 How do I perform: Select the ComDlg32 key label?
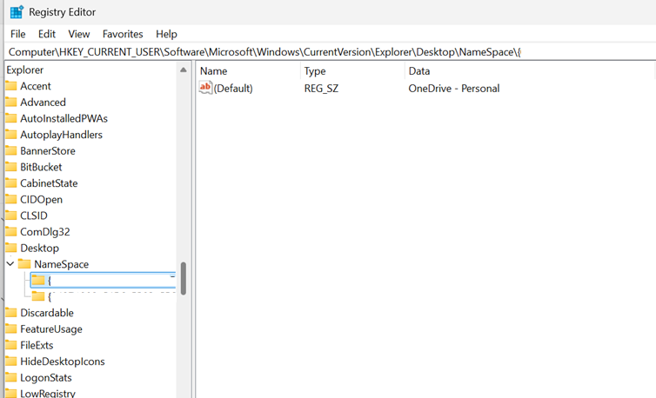click(x=45, y=232)
